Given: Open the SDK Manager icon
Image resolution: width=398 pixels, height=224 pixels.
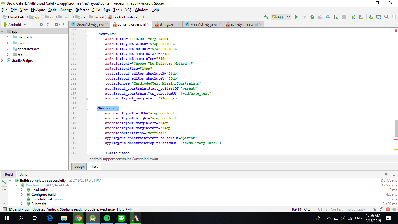Looking at the screenshot, I should click(x=370, y=17).
